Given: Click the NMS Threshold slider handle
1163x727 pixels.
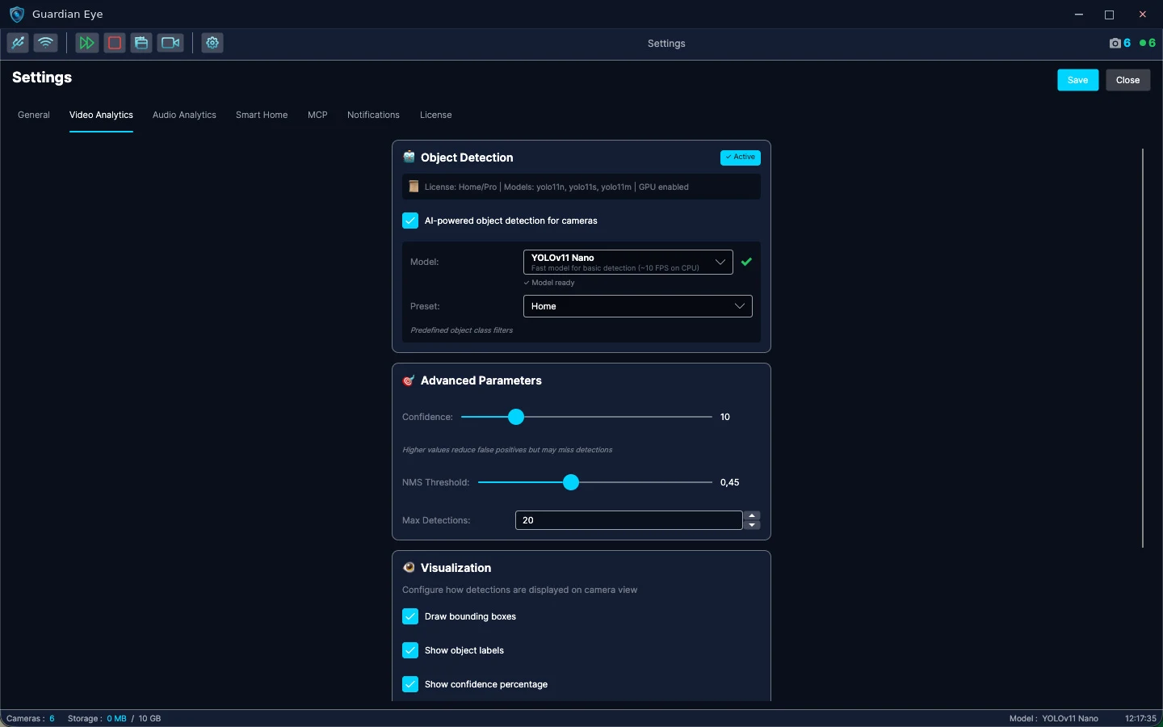Looking at the screenshot, I should [571, 482].
